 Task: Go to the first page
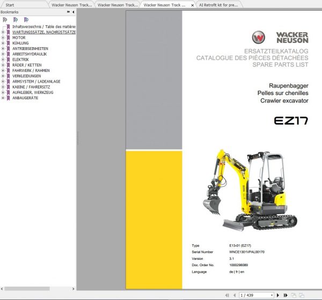coord(227,295)
